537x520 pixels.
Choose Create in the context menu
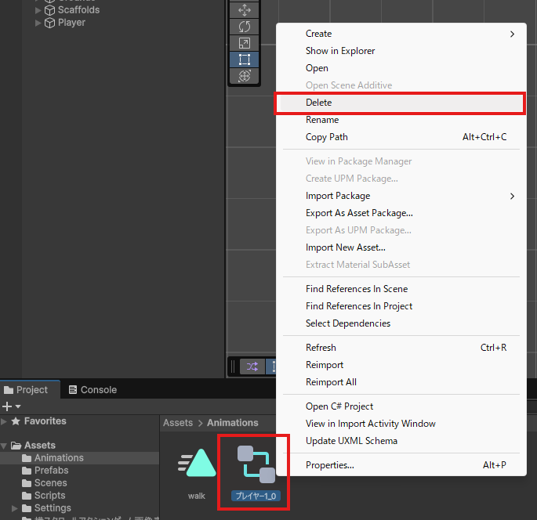[401, 34]
